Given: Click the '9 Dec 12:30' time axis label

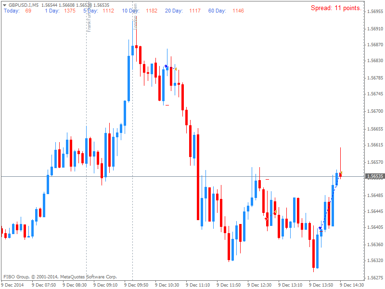Looking at the screenshot, I should [259, 285].
